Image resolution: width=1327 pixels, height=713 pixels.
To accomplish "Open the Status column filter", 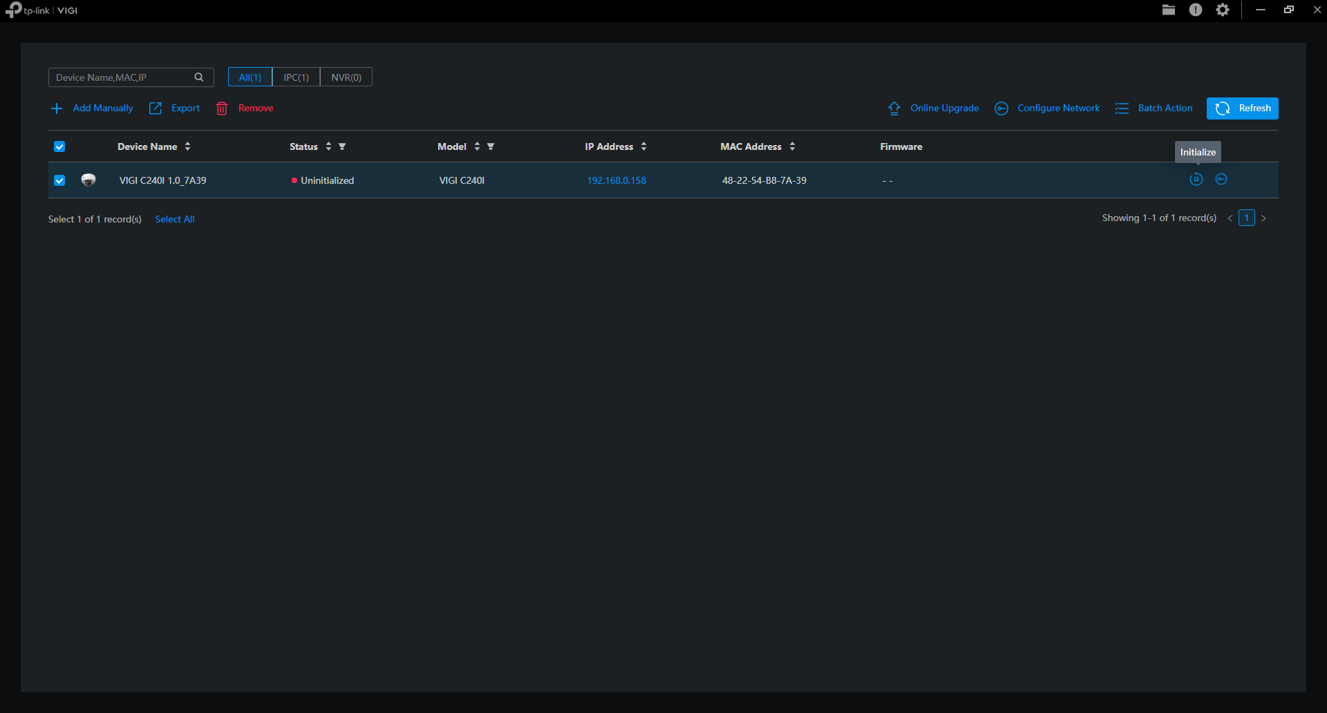I will pos(342,146).
